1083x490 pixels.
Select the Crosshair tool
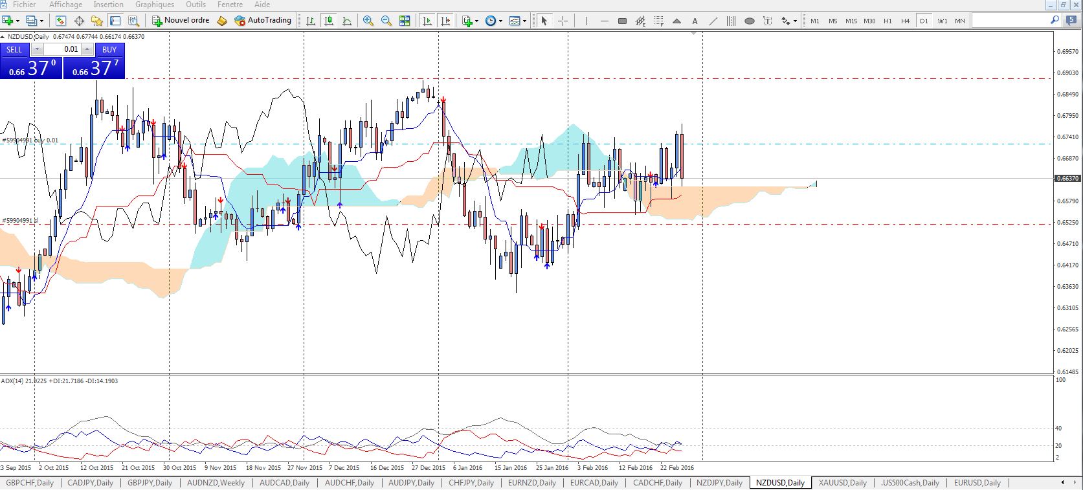[x=563, y=21]
